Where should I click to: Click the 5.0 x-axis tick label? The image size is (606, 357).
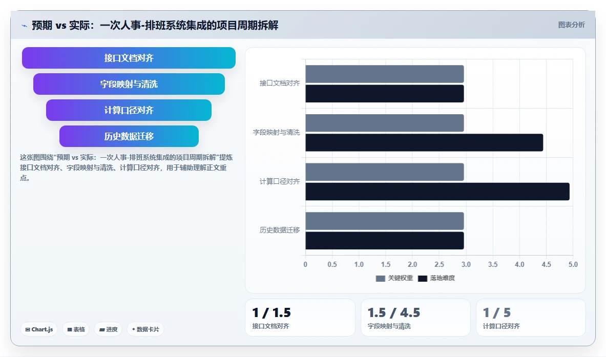tap(573, 264)
